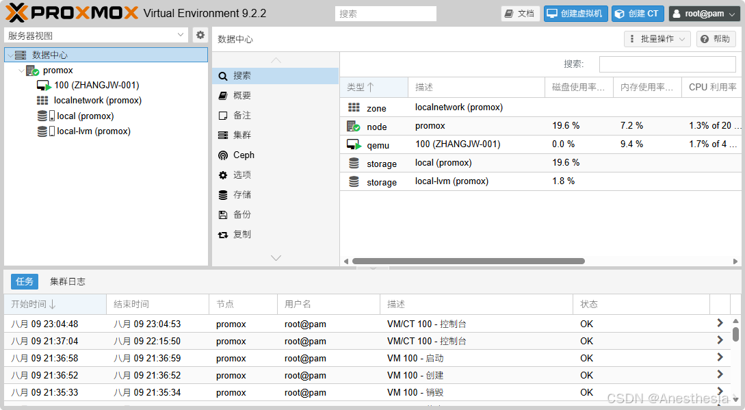This screenshot has height=410, width=745.
Task: Sort by Type (类型) column header
Action: coord(374,87)
